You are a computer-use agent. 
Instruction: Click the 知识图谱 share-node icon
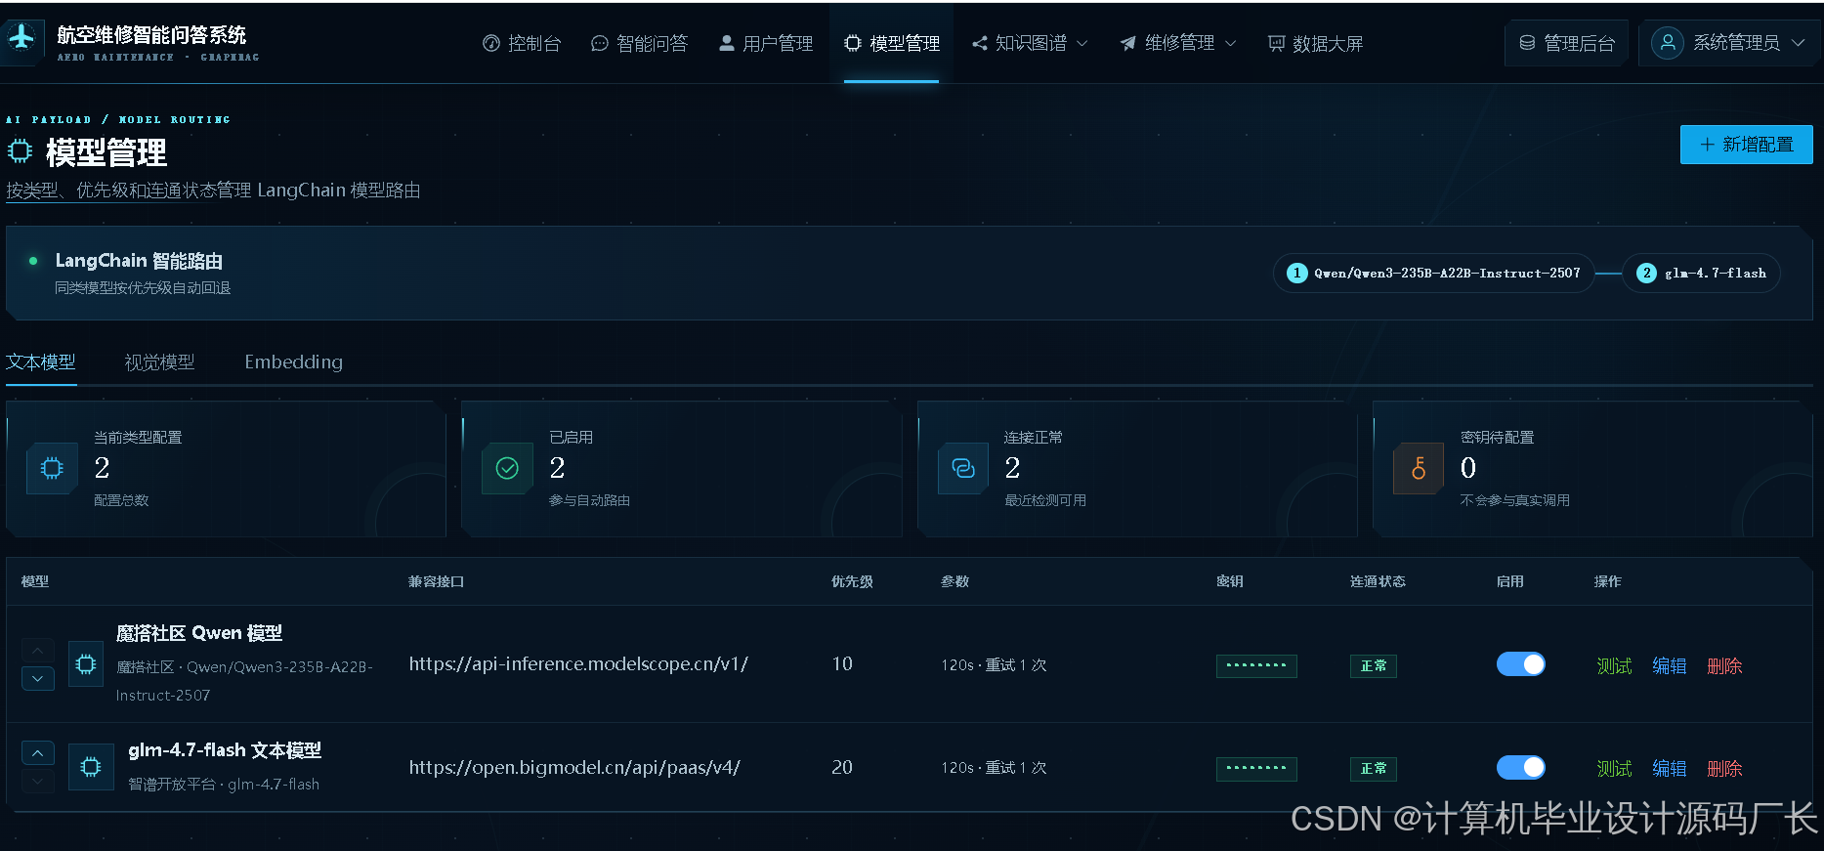(x=980, y=43)
